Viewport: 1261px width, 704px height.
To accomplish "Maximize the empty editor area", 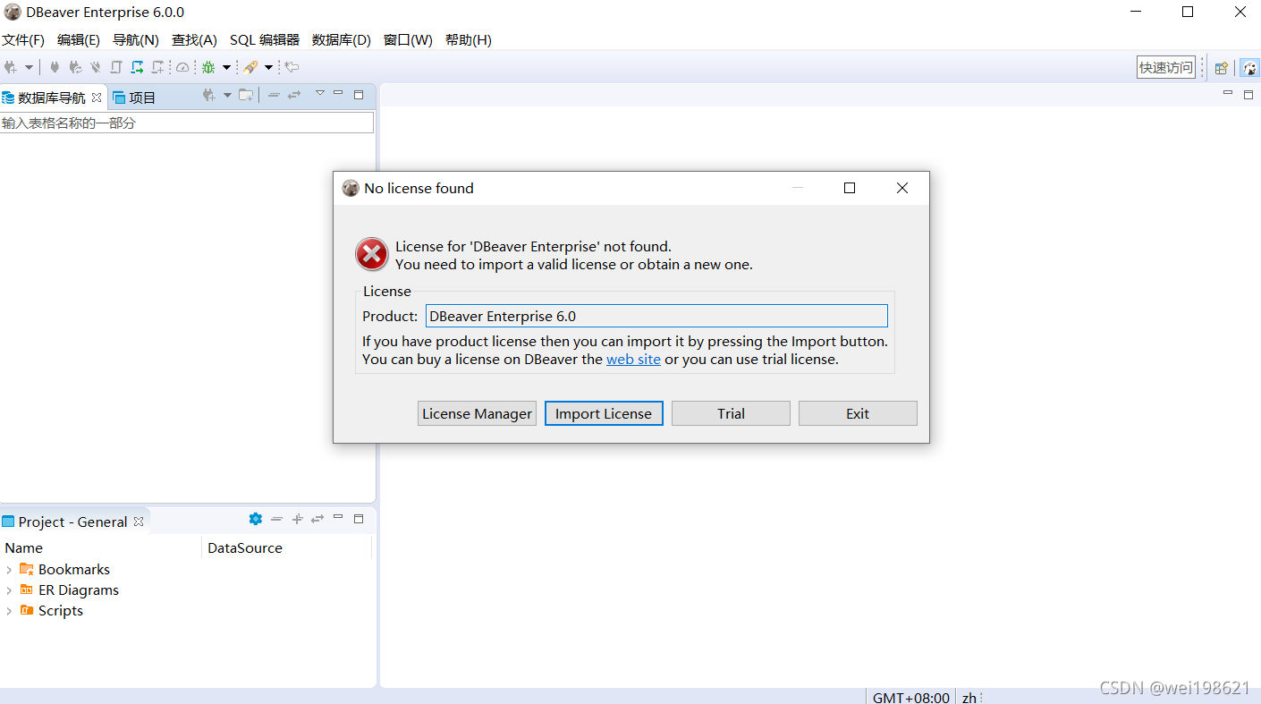I will pyautogui.click(x=1248, y=94).
